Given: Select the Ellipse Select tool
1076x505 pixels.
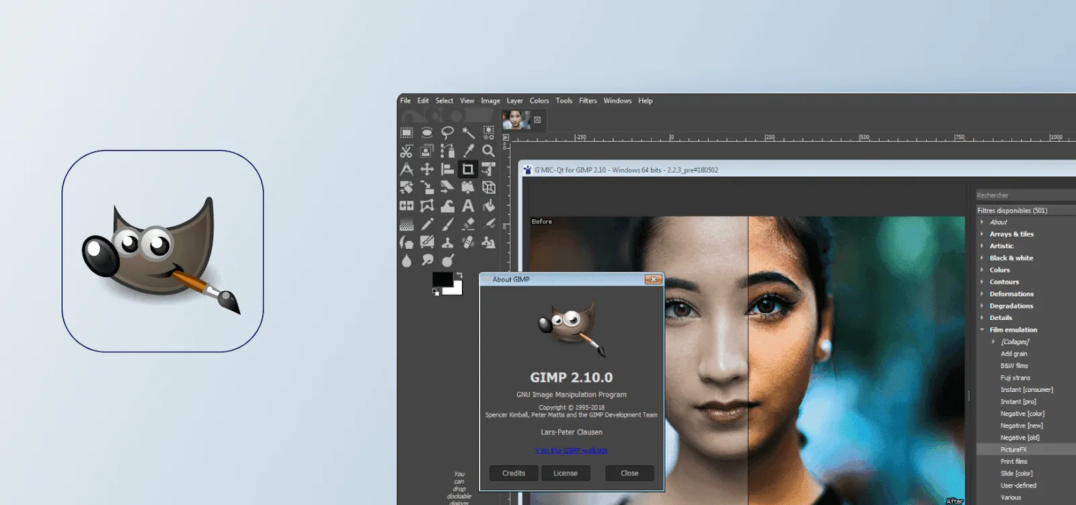Looking at the screenshot, I should (x=427, y=132).
